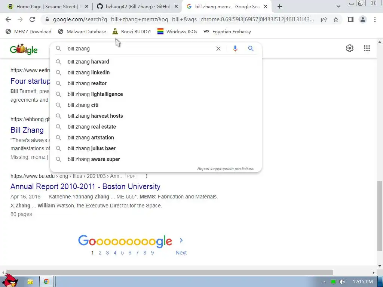Pick suggestion bill zhang julius baer
383x287 pixels.
[x=156, y=148]
